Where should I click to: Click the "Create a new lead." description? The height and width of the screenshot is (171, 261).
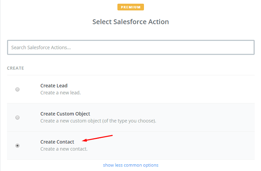(60, 92)
